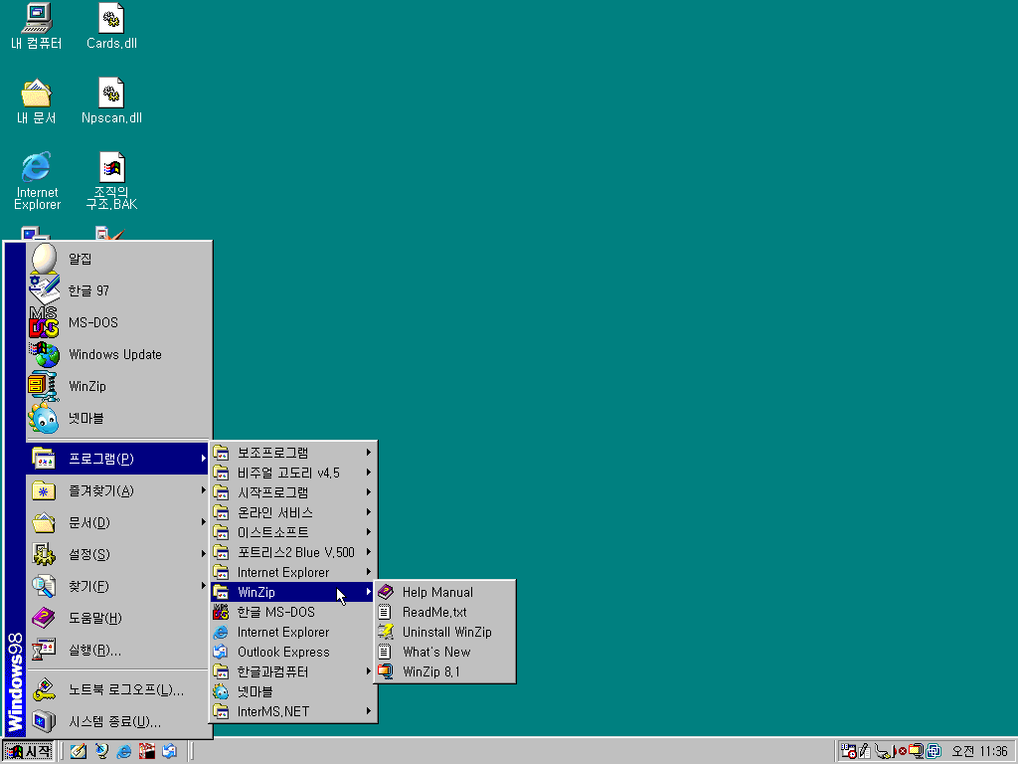The width and height of the screenshot is (1018, 764).
Task: Open What's New document
Action: pos(444,652)
